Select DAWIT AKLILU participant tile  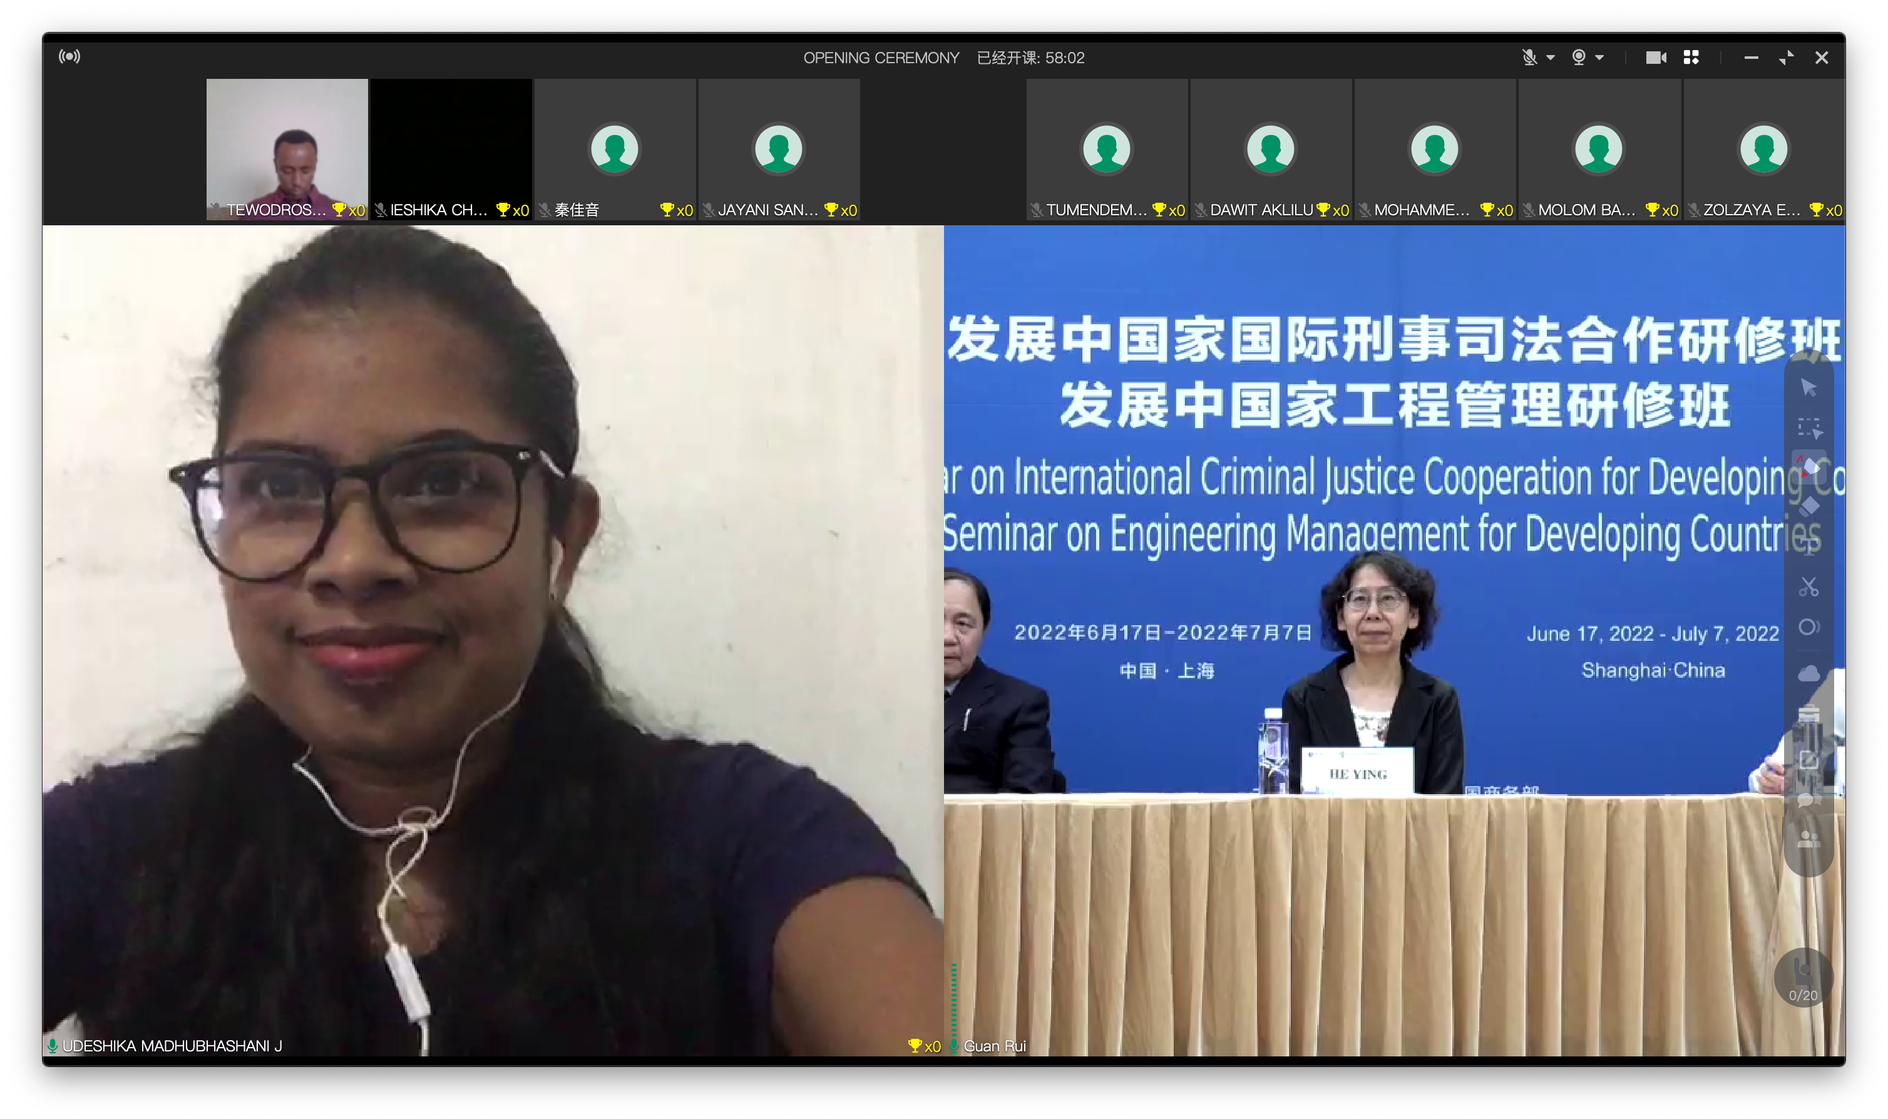click(1271, 148)
